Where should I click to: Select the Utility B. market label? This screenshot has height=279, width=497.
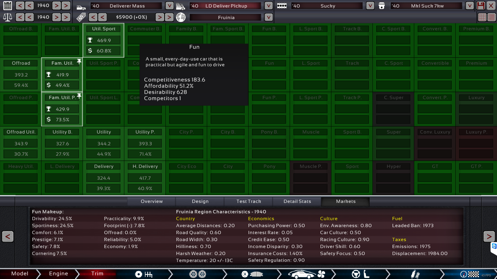point(62,132)
